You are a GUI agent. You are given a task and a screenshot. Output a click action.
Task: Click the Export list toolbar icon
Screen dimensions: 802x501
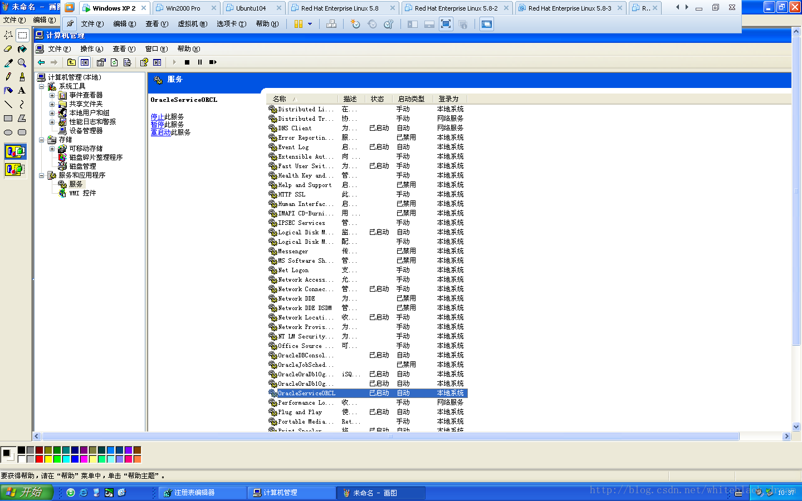tap(127, 62)
